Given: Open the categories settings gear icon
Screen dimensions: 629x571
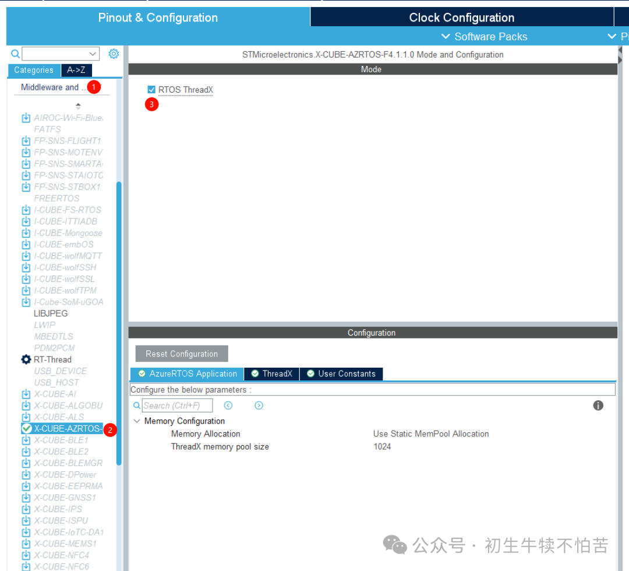Looking at the screenshot, I should [x=114, y=54].
